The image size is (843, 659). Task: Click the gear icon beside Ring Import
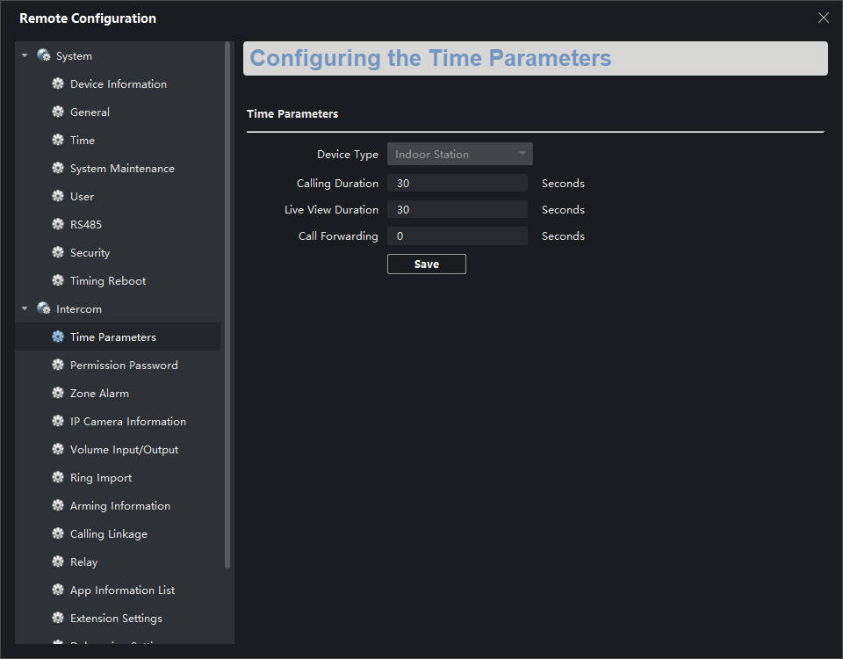pyautogui.click(x=58, y=478)
